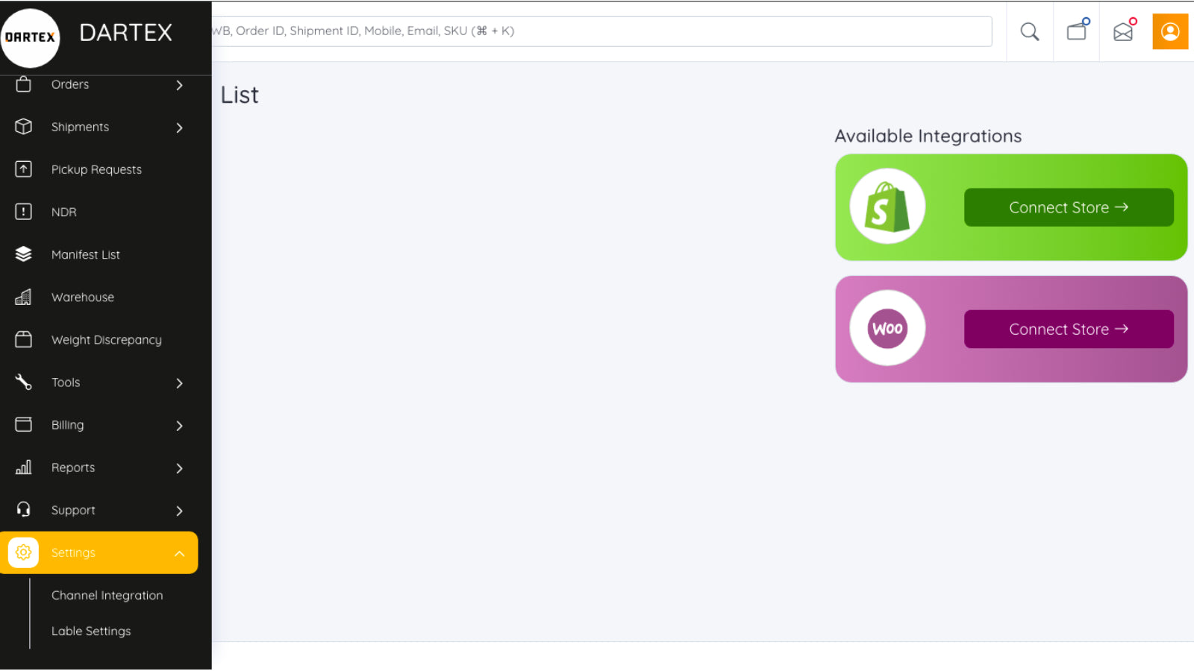Click the Support headset icon
This screenshot has height=671, width=1194.
pos(24,509)
